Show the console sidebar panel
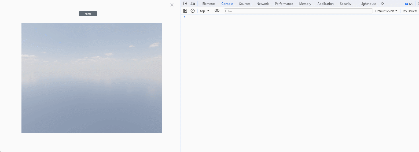The height and width of the screenshot is (152, 419). 185,11
